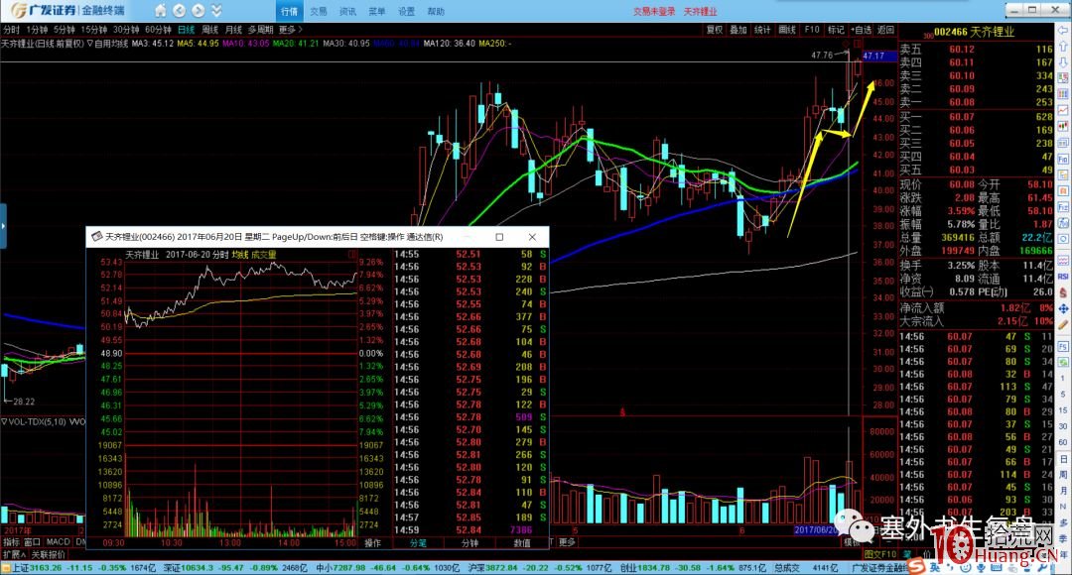Switch to 5分钟 period
Image resolution: width=1072 pixels, height=575 pixels.
[x=65, y=30]
